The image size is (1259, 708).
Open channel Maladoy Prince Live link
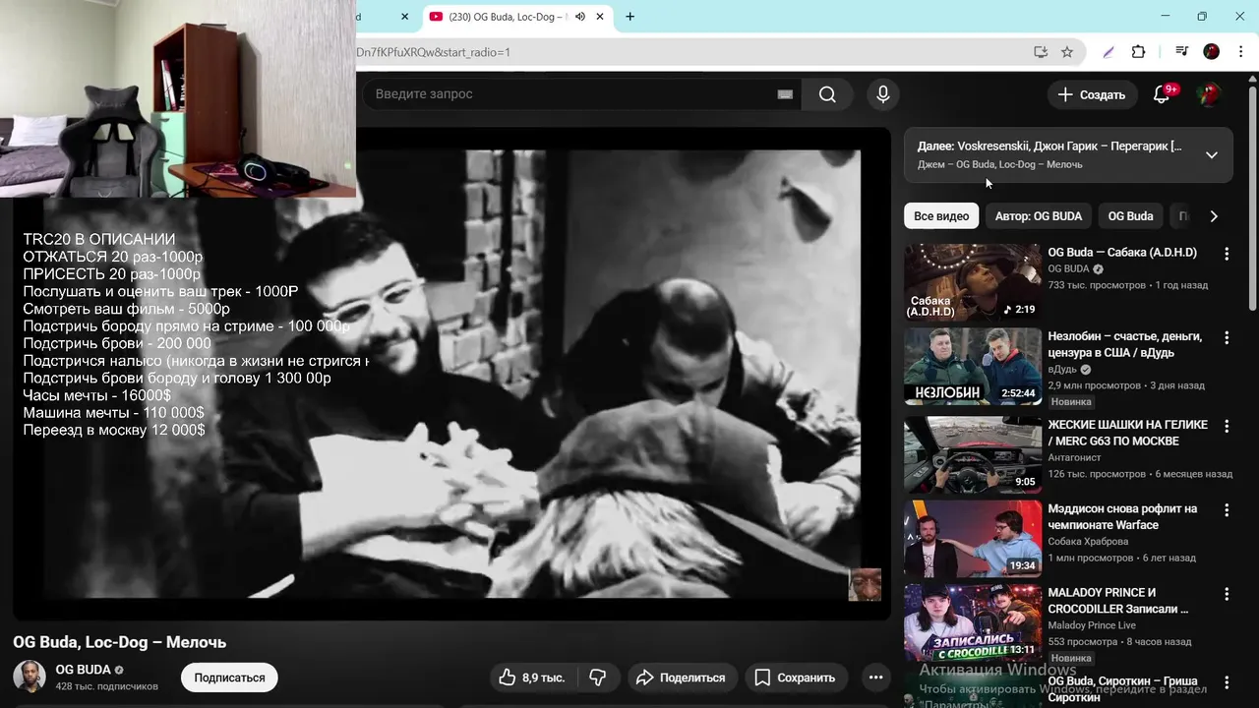point(1092,625)
